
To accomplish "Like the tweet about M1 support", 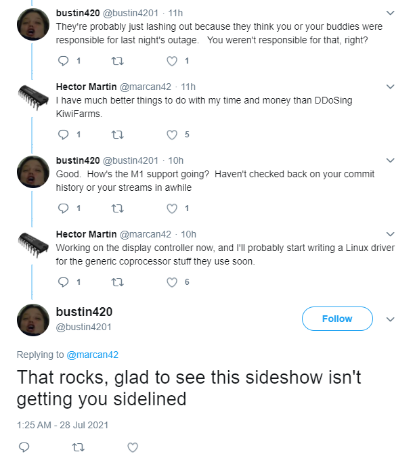I will tap(172, 208).
